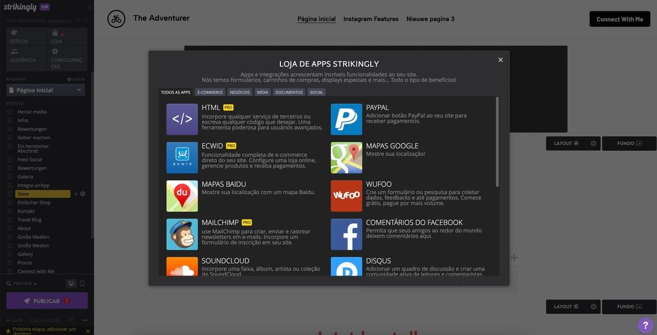The width and height of the screenshot is (657, 335).
Task: Click the VIP badge
Action: click(45, 7)
